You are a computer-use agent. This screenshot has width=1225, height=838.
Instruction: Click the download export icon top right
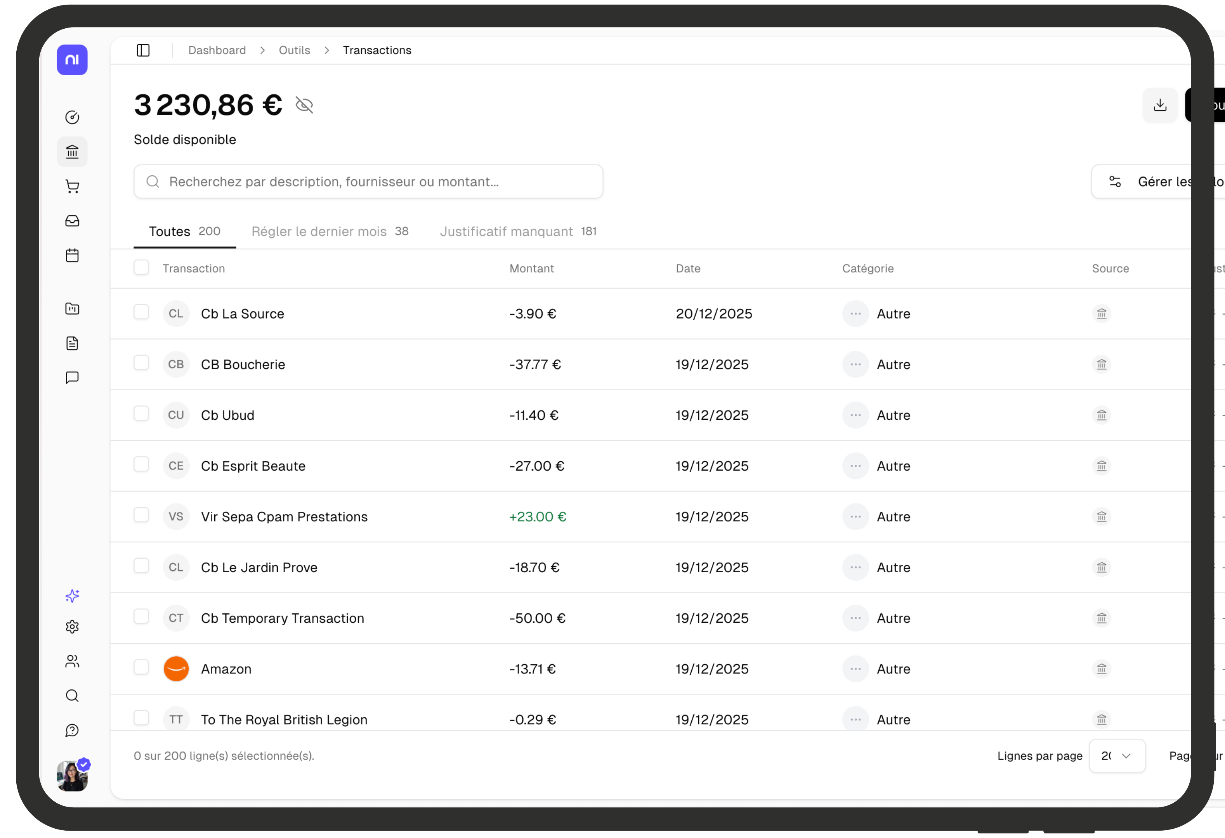click(x=1159, y=105)
